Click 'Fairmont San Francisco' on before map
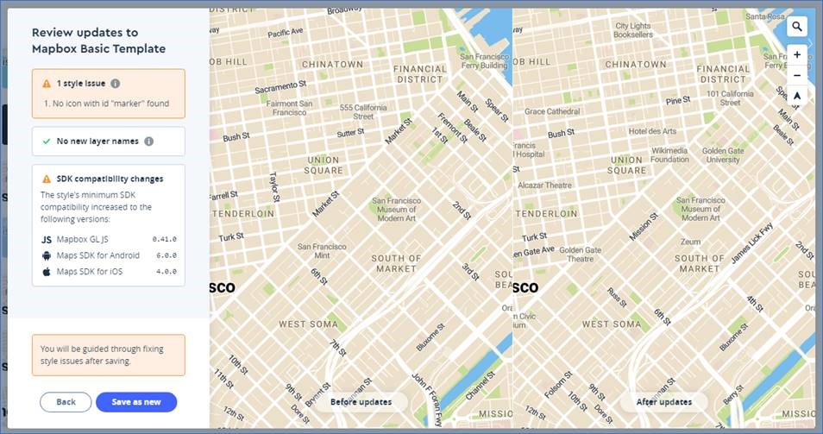The width and height of the screenshot is (823, 434). (289, 108)
